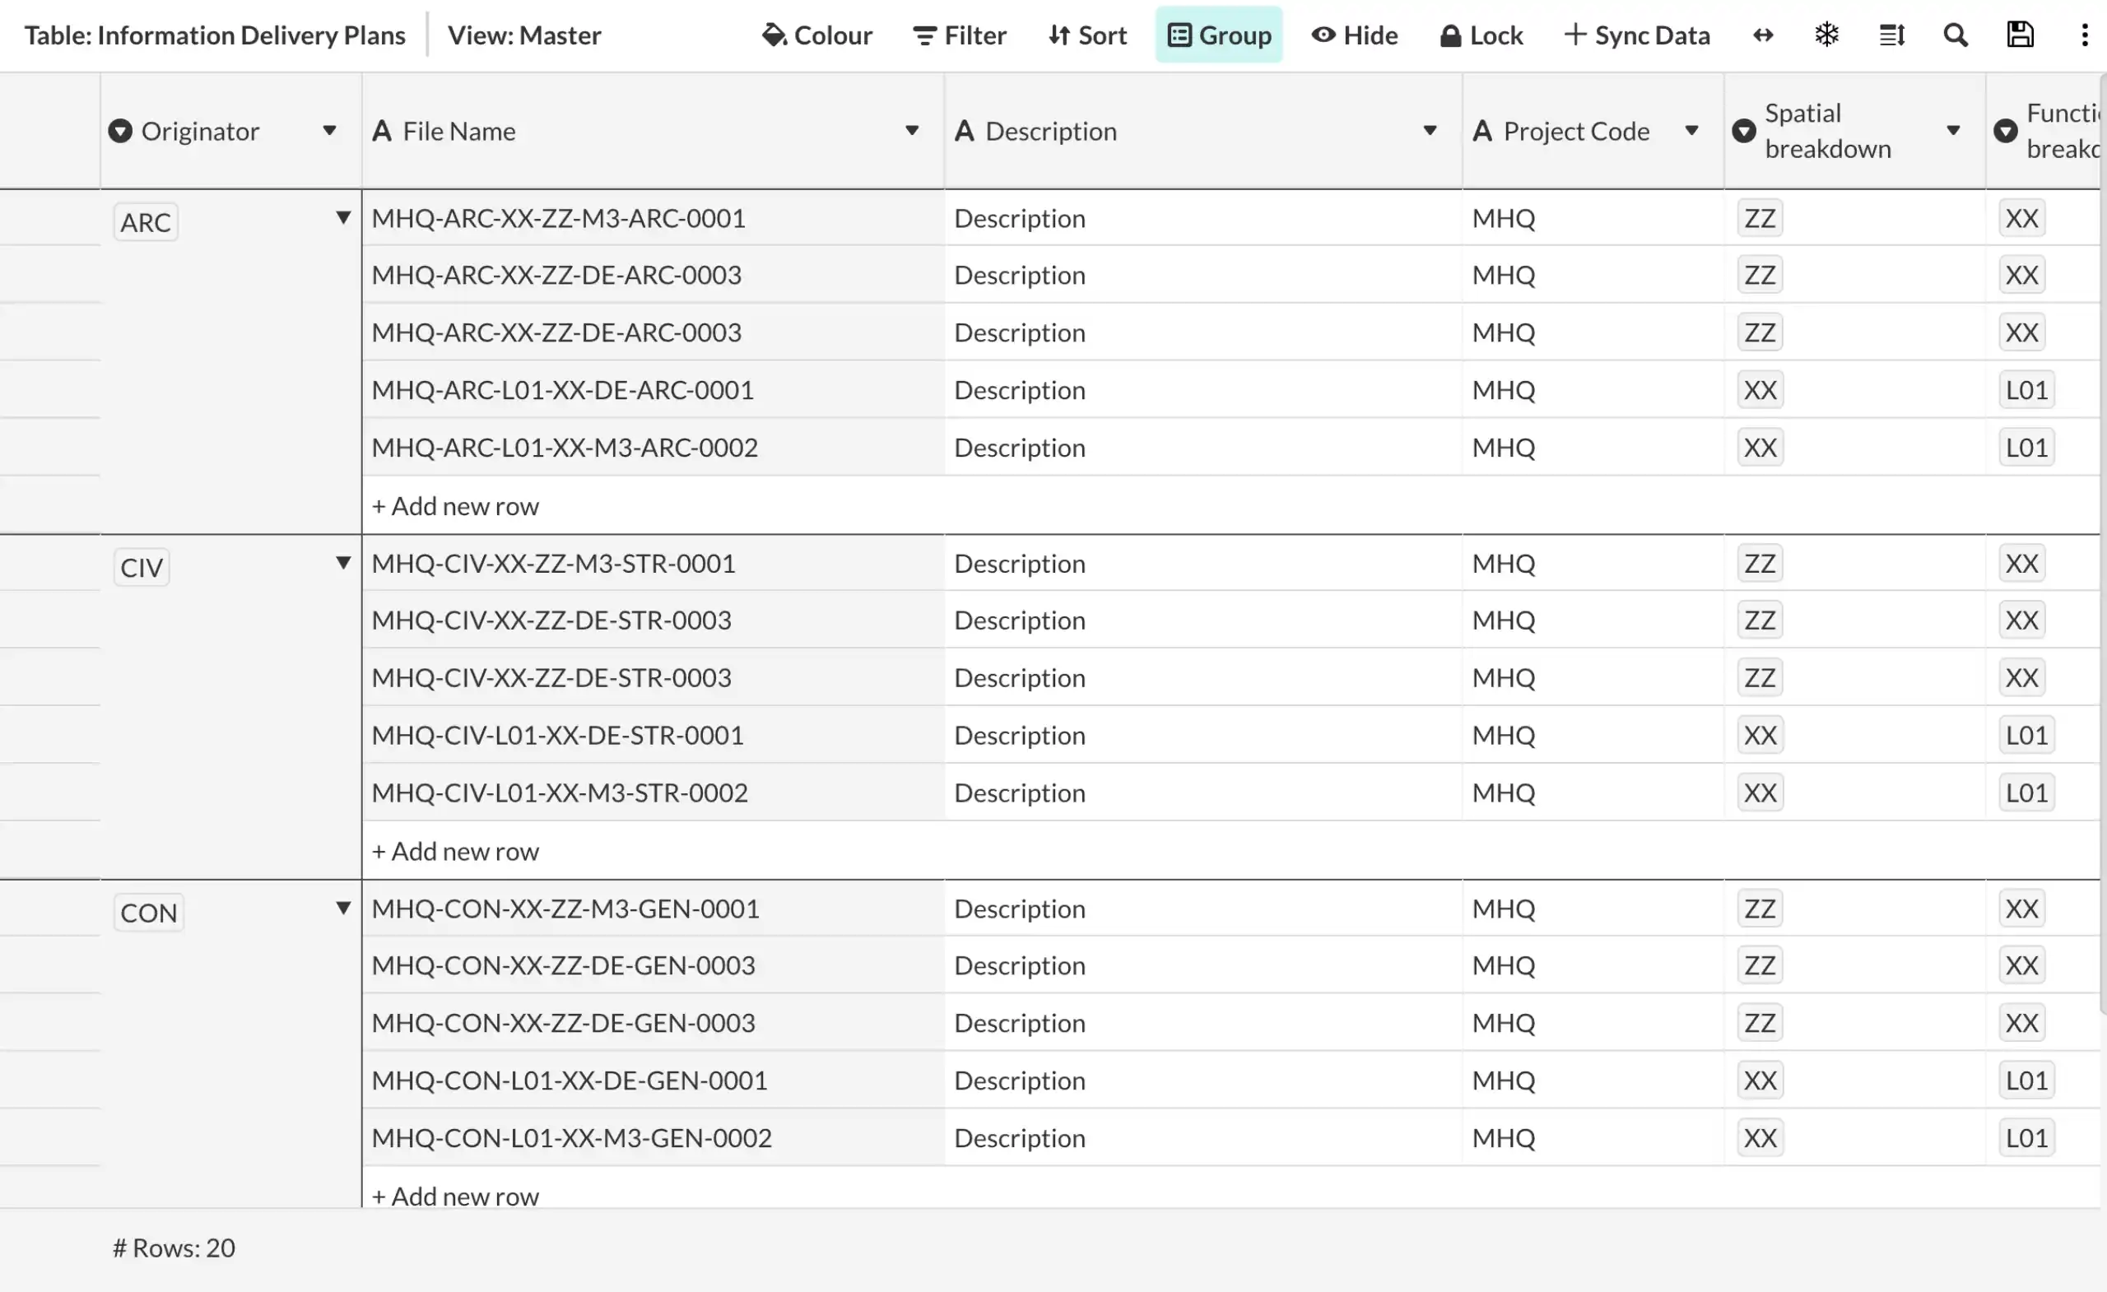Image resolution: width=2107 pixels, height=1292 pixels.
Task: Open the three-dot more options menu
Action: [2084, 35]
